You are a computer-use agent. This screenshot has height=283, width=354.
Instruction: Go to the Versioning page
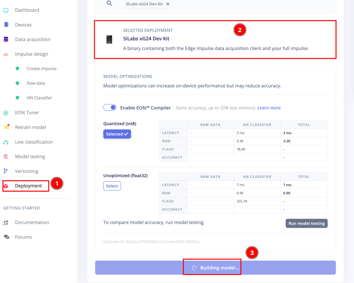(27, 171)
